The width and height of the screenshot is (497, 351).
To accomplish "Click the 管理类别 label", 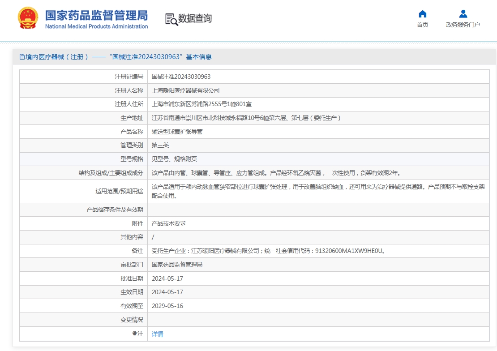I will point(132,145).
